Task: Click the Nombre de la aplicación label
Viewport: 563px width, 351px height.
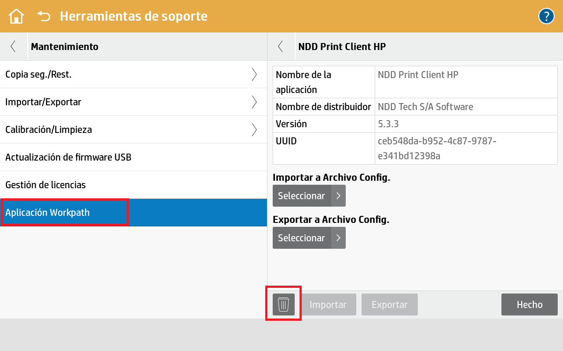Action: 303,82
